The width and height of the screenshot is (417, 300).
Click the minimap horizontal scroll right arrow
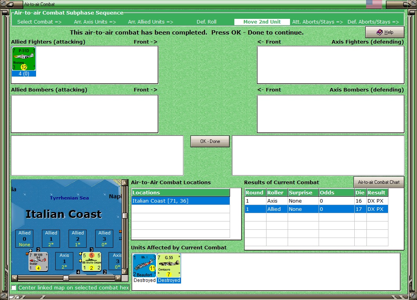(x=118, y=278)
